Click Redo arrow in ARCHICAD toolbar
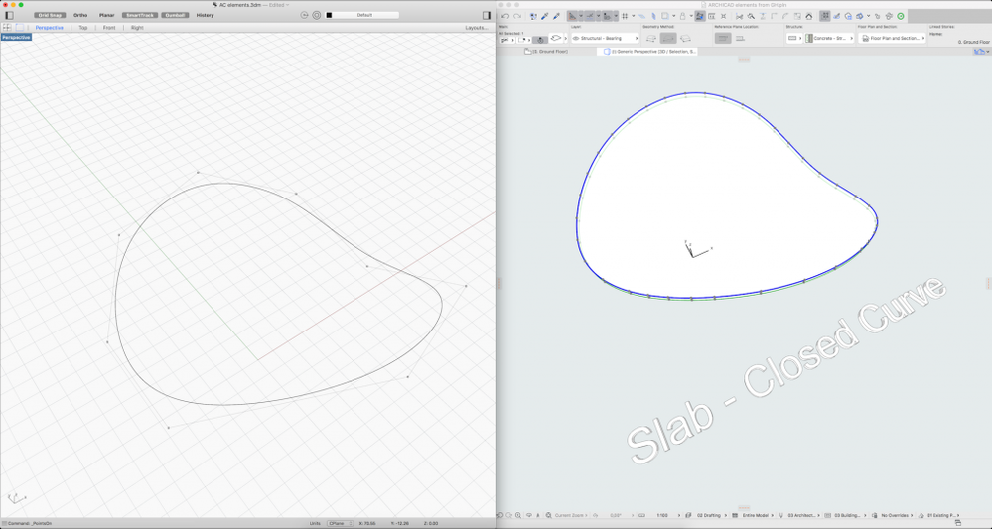Image resolution: width=992 pixels, height=529 pixels. (517, 17)
